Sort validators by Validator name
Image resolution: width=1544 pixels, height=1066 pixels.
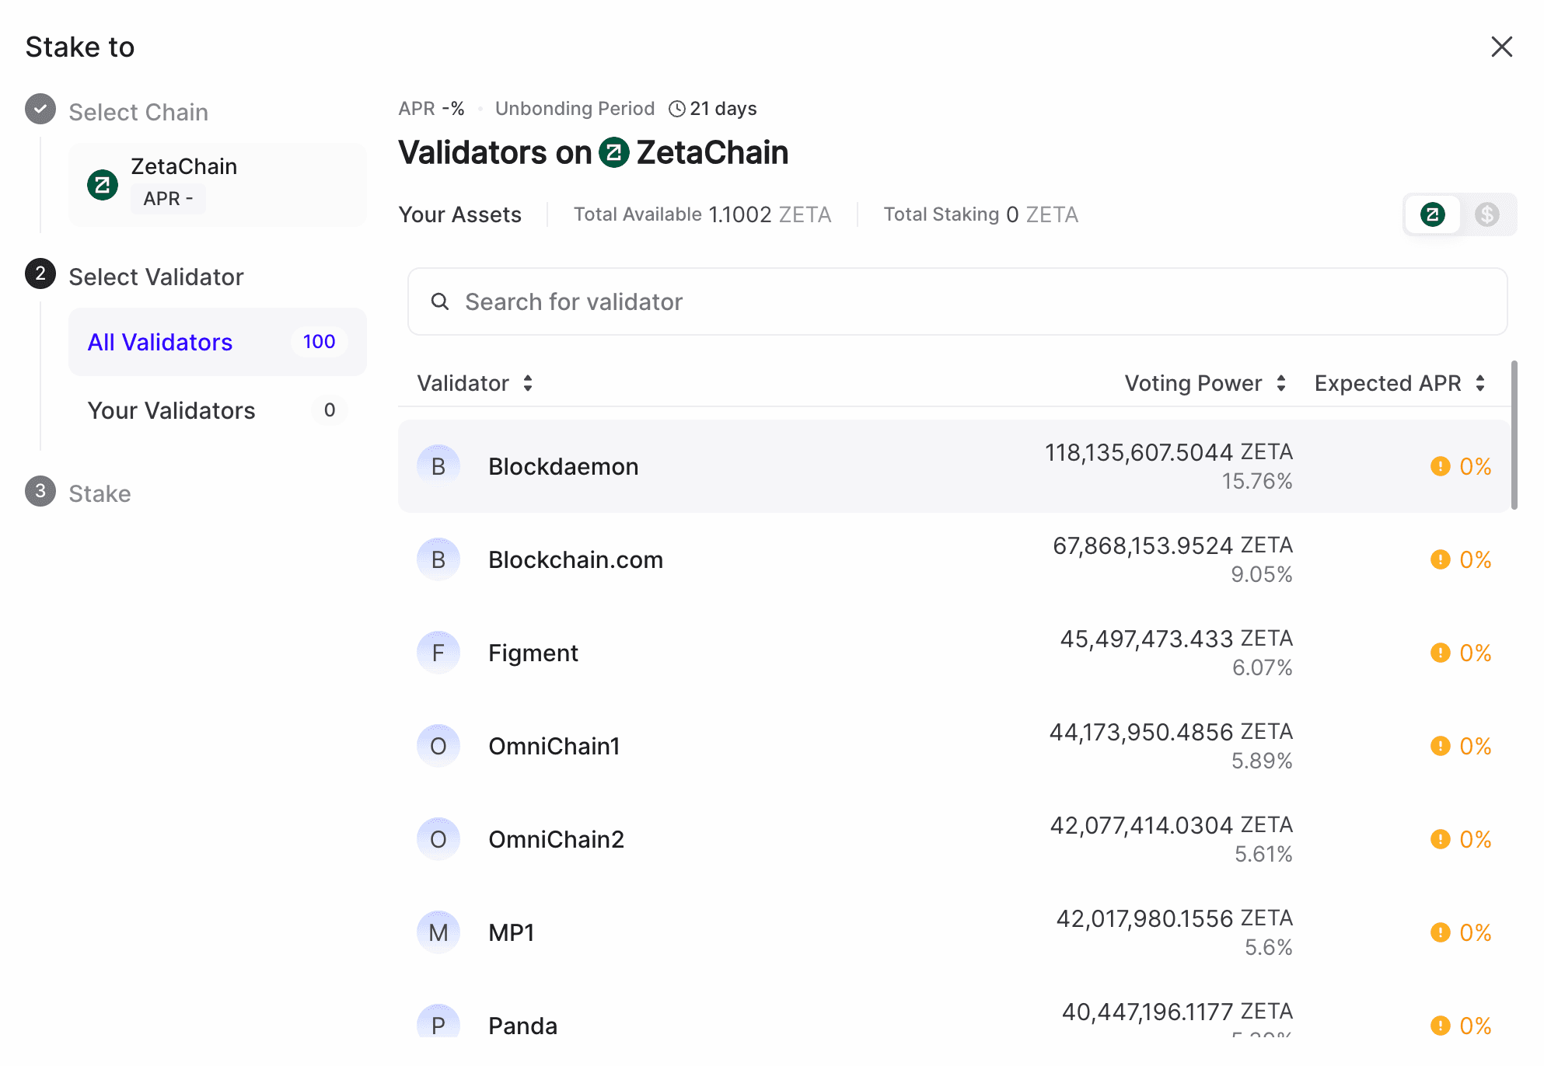[x=474, y=383]
